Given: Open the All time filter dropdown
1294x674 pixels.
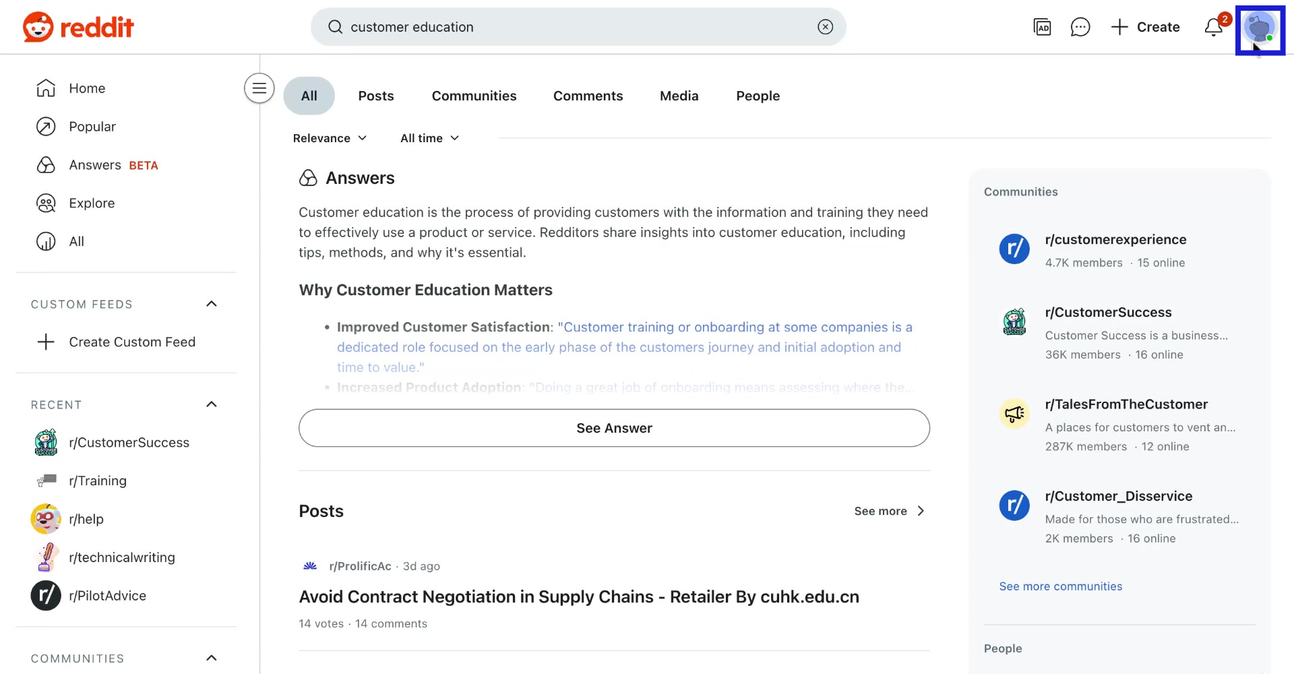Looking at the screenshot, I should 429,138.
